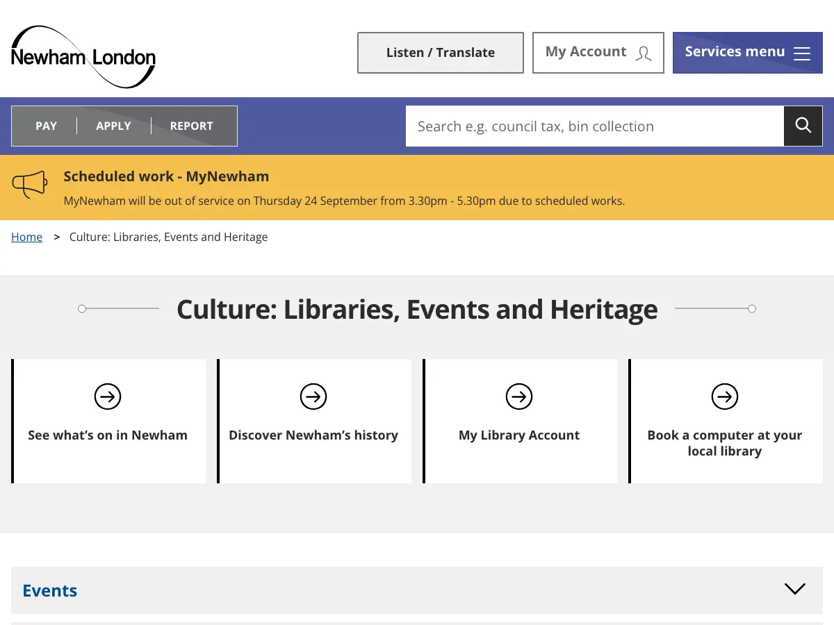Open the PAY menu item
The height and width of the screenshot is (625, 834).
point(47,126)
